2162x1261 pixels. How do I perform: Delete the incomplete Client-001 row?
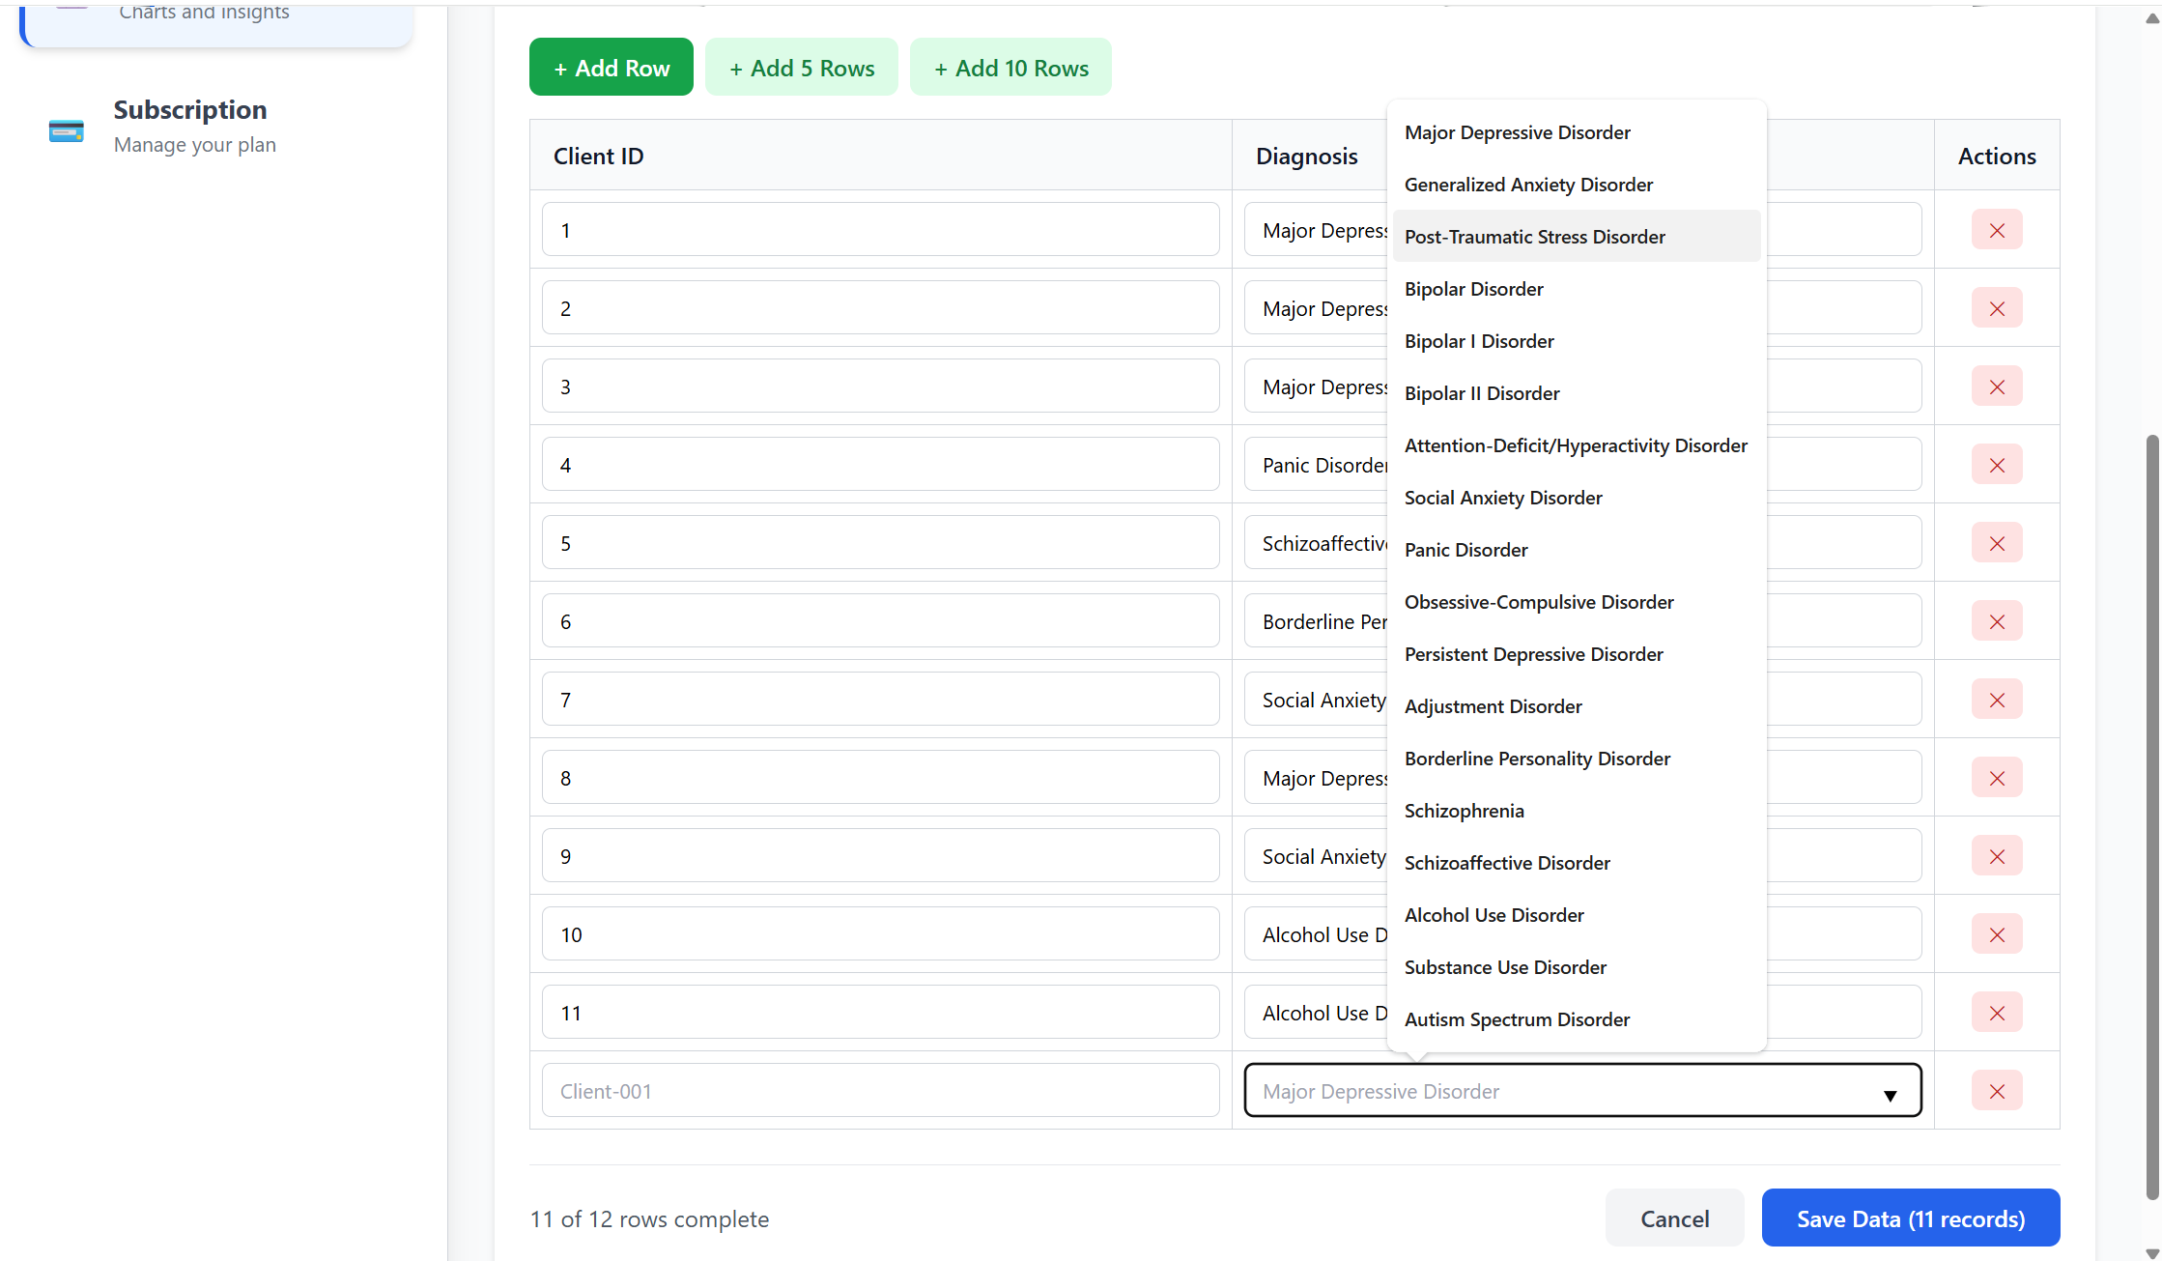pos(1997,1090)
